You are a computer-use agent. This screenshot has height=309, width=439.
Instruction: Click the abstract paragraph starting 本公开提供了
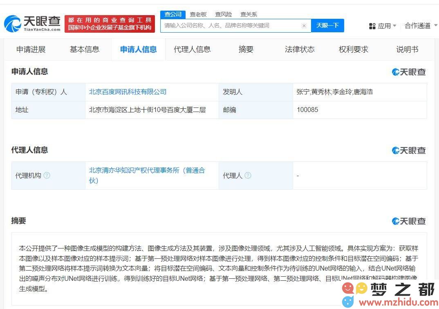(219, 269)
